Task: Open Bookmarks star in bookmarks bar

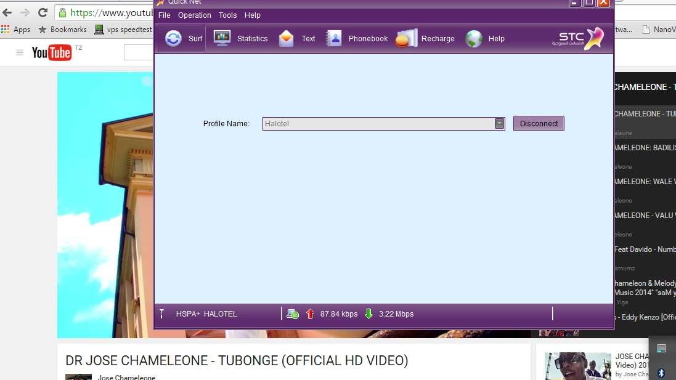Action: [x=43, y=30]
